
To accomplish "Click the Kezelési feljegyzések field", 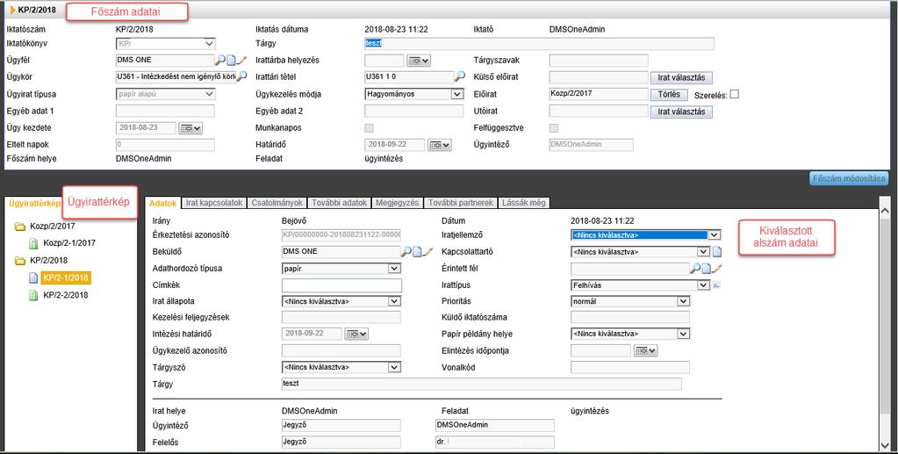I will tap(341, 318).
